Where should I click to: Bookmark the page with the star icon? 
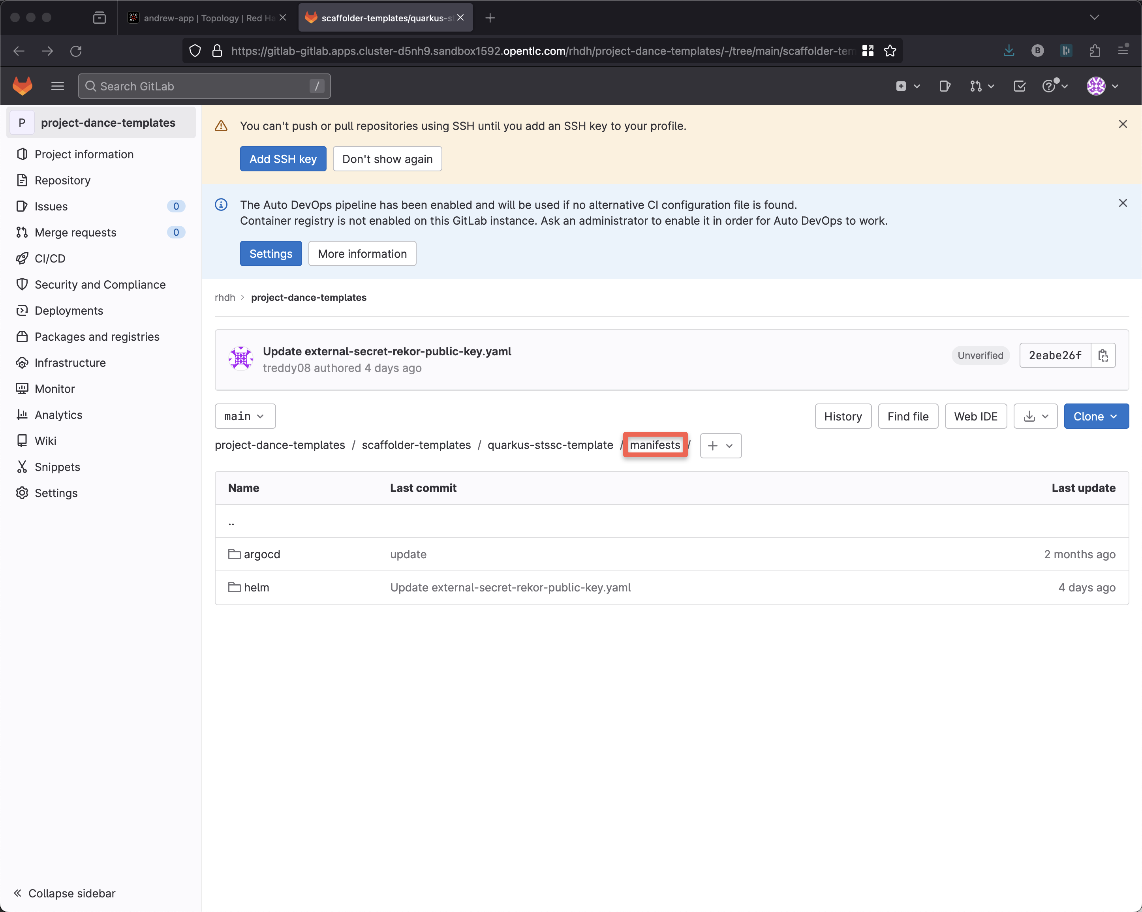pyautogui.click(x=890, y=51)
